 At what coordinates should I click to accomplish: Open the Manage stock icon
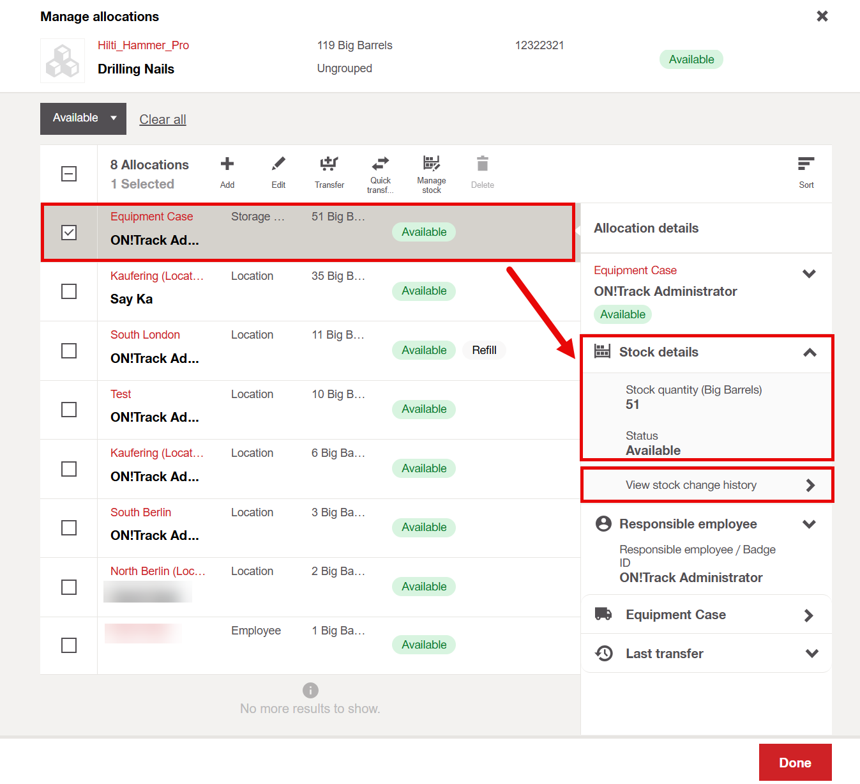[432, 164]
